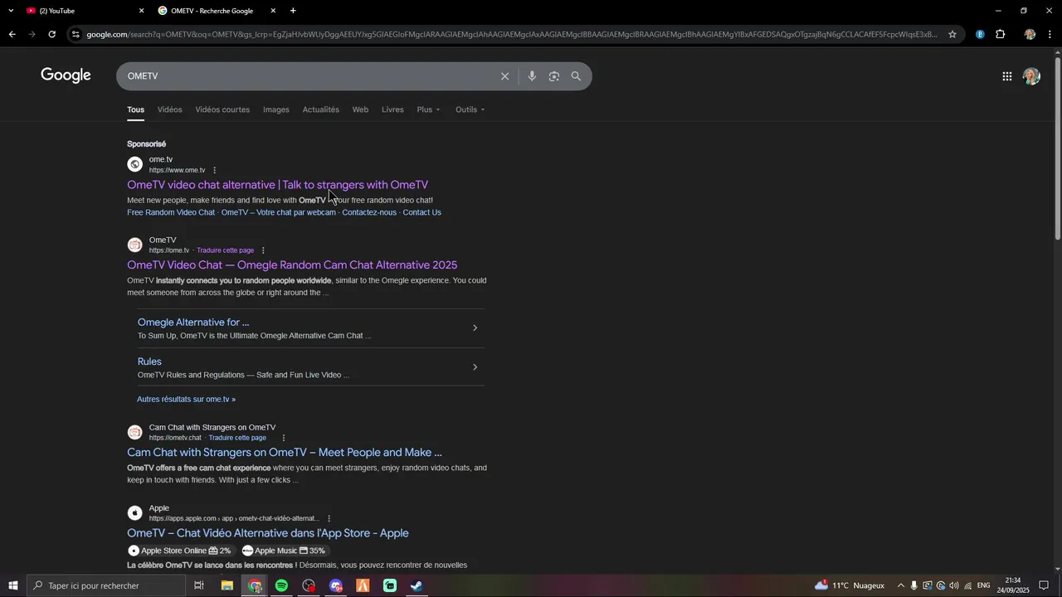The width and height of the screenshot is (1062, 597).
Task: Submit the search via magnifier icon
Action: pyautogui.click(x=576, y=76)
